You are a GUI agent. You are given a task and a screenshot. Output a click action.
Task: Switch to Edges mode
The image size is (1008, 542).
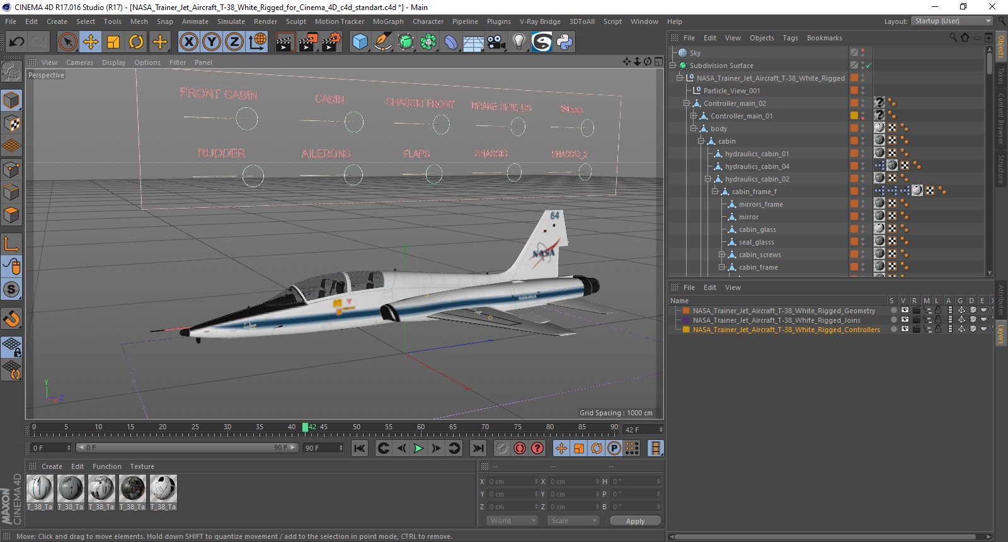11,192
